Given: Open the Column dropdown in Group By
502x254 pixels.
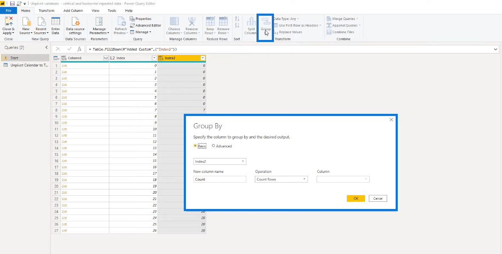Looking at the screenshot, I should [343, 179].
